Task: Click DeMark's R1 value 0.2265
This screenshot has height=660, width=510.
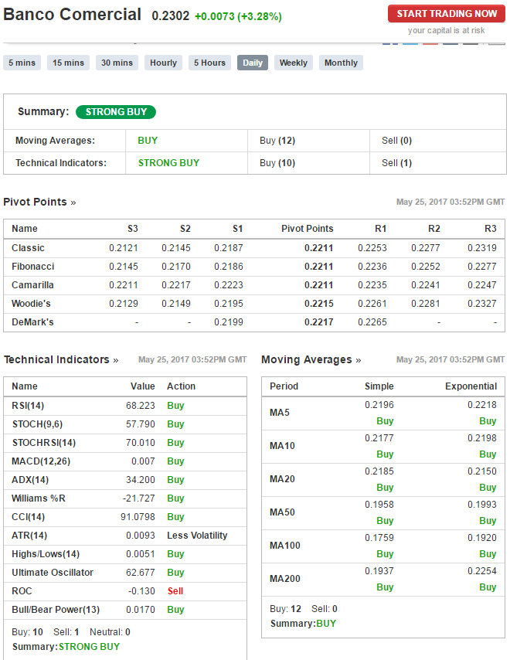Action: [372, 322]
